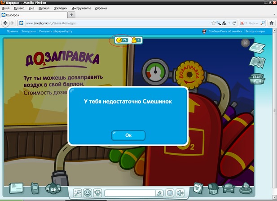Open a new tab with plus button
Screen dimensions: 277x201
tap(71, 15)
